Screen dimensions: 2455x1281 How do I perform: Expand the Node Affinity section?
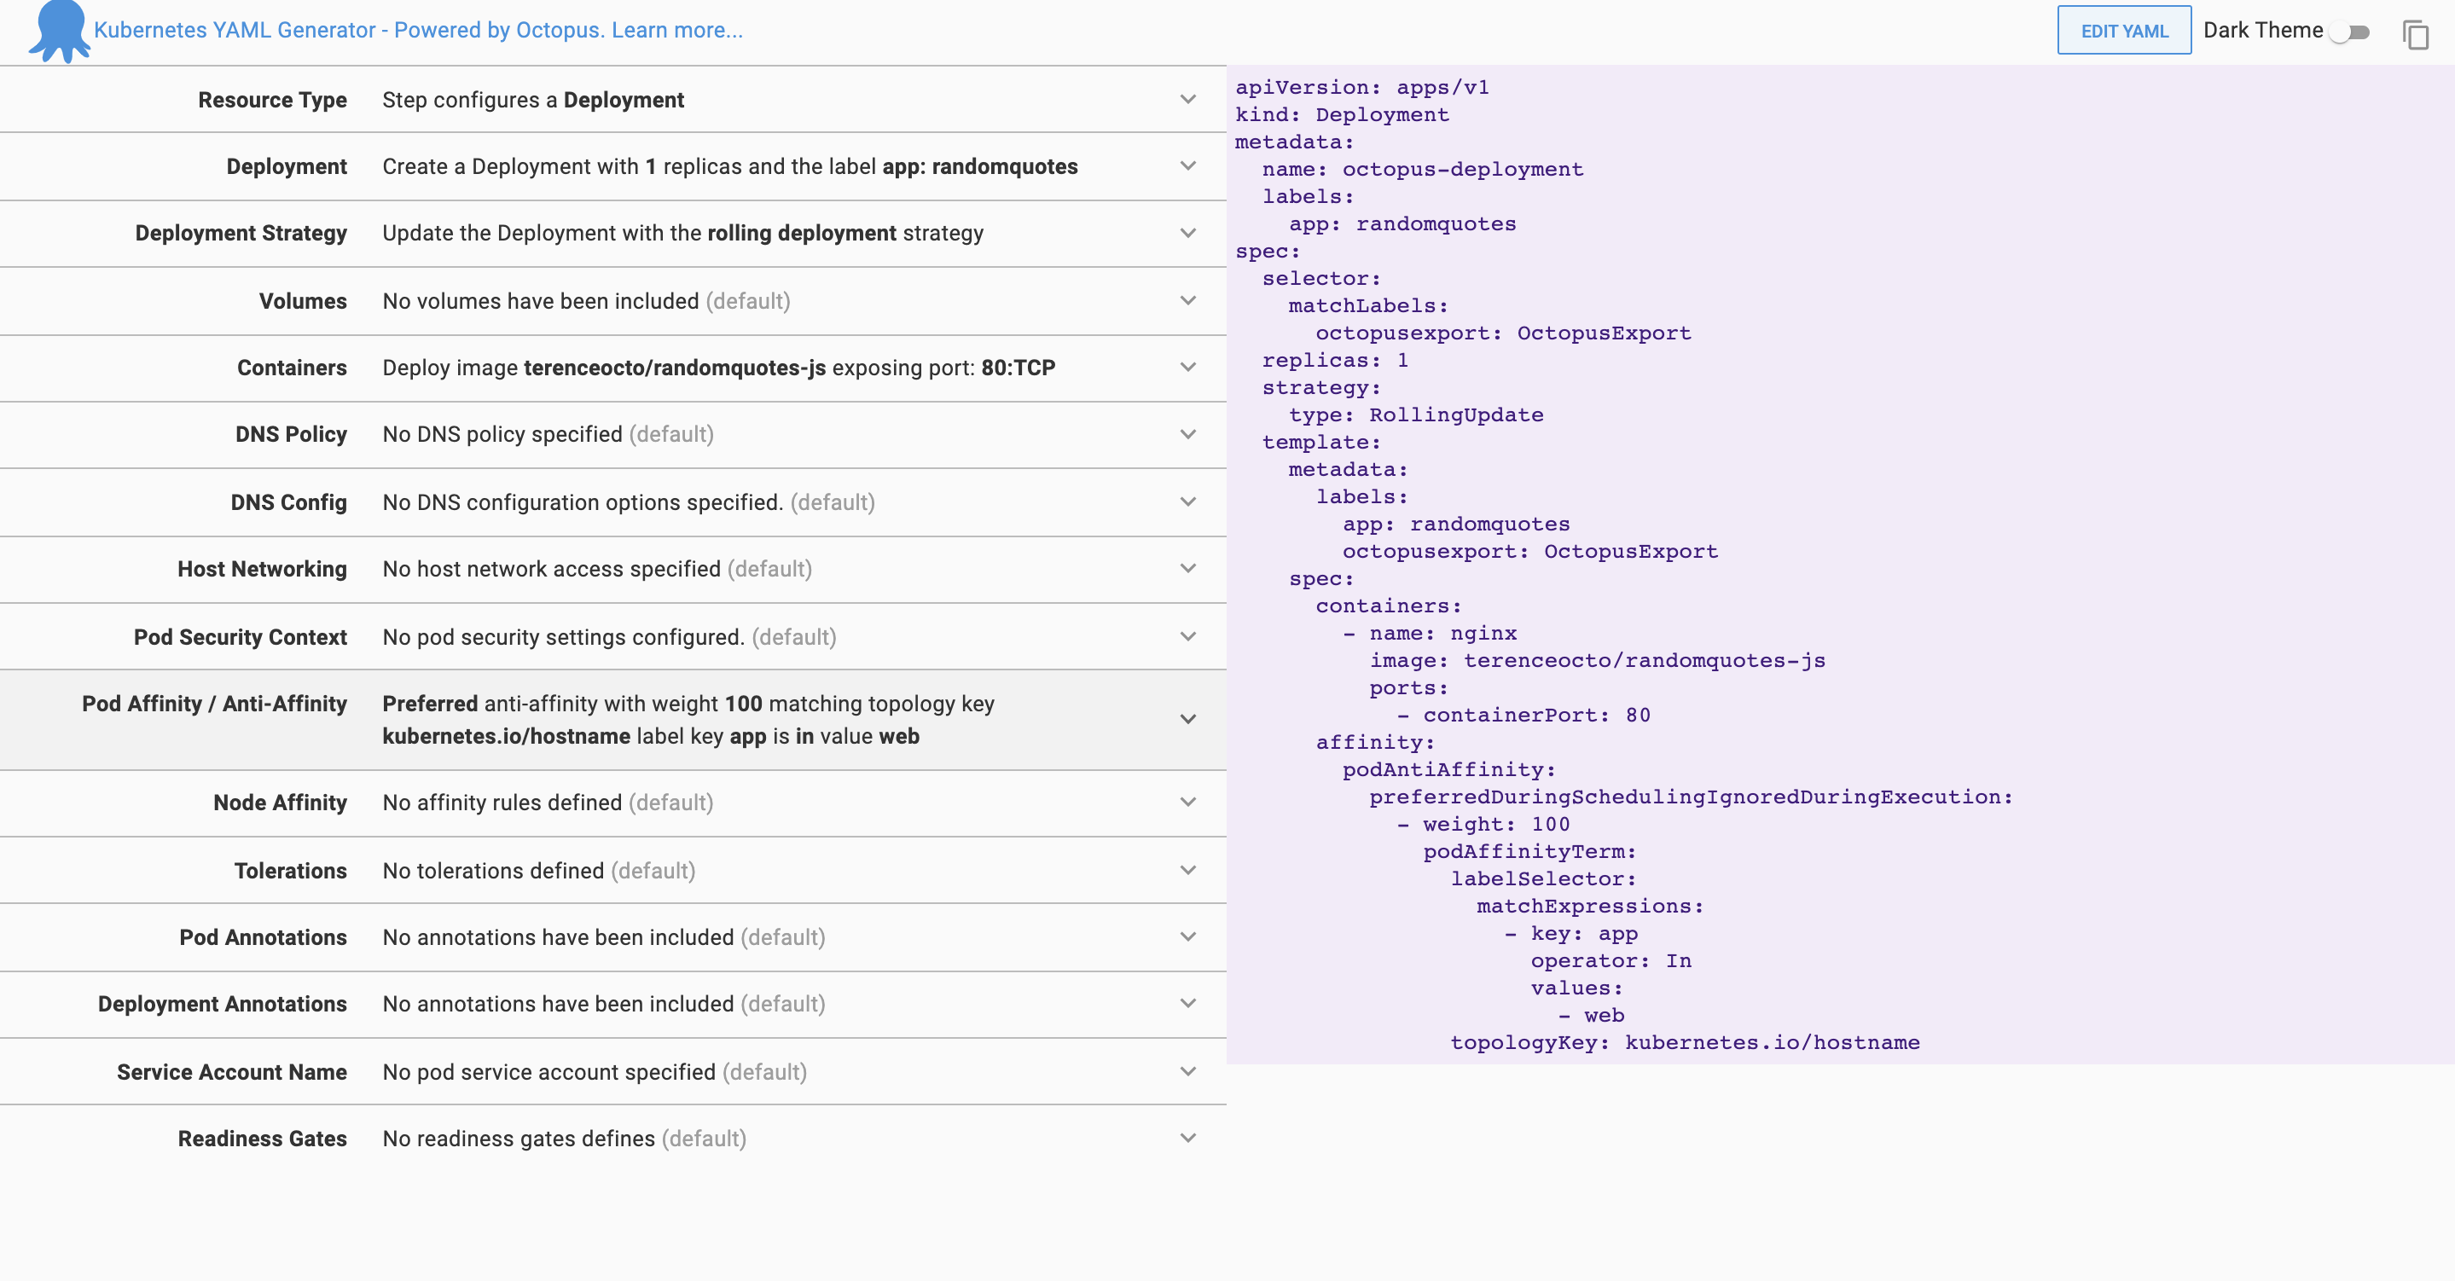click(1187, 803)
